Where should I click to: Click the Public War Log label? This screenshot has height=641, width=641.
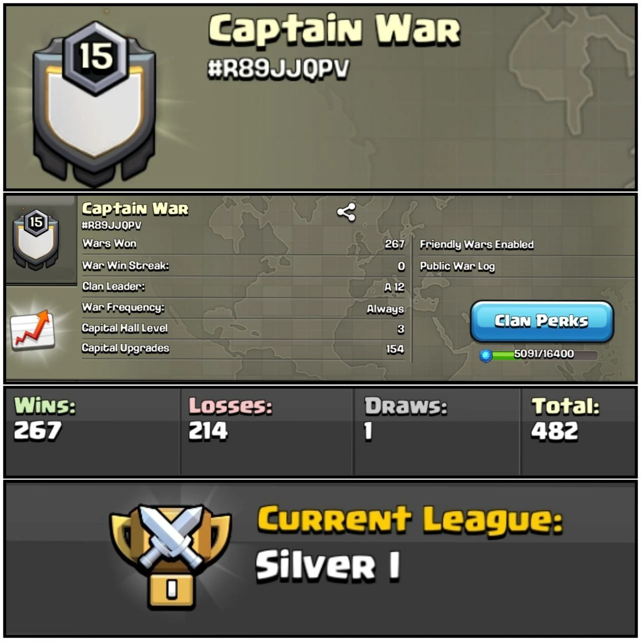click(x=457, y=266)
